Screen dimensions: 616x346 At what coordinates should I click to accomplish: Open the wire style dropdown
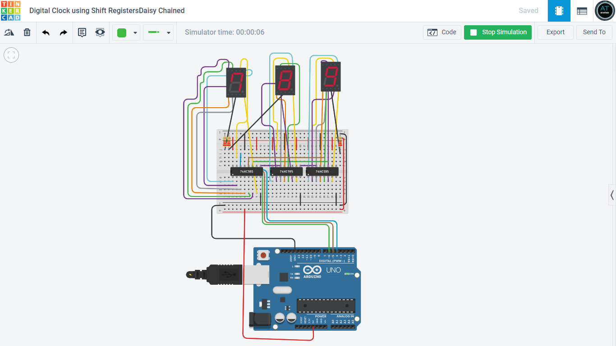point(169,32)
